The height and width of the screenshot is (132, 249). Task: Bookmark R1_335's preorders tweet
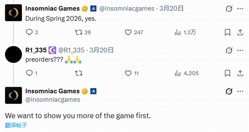pyautogui.click(x=228, y=73)
